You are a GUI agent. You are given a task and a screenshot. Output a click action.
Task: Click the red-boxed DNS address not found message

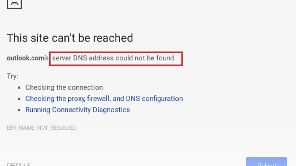click(116, 59)
